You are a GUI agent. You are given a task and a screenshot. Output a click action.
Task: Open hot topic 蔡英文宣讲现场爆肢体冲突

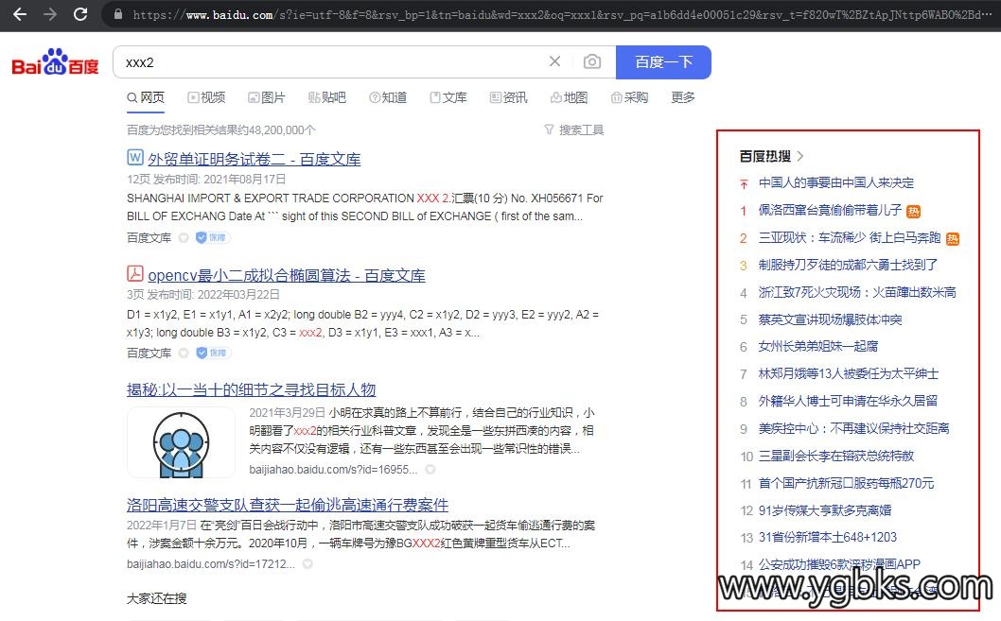pos(830,319)
